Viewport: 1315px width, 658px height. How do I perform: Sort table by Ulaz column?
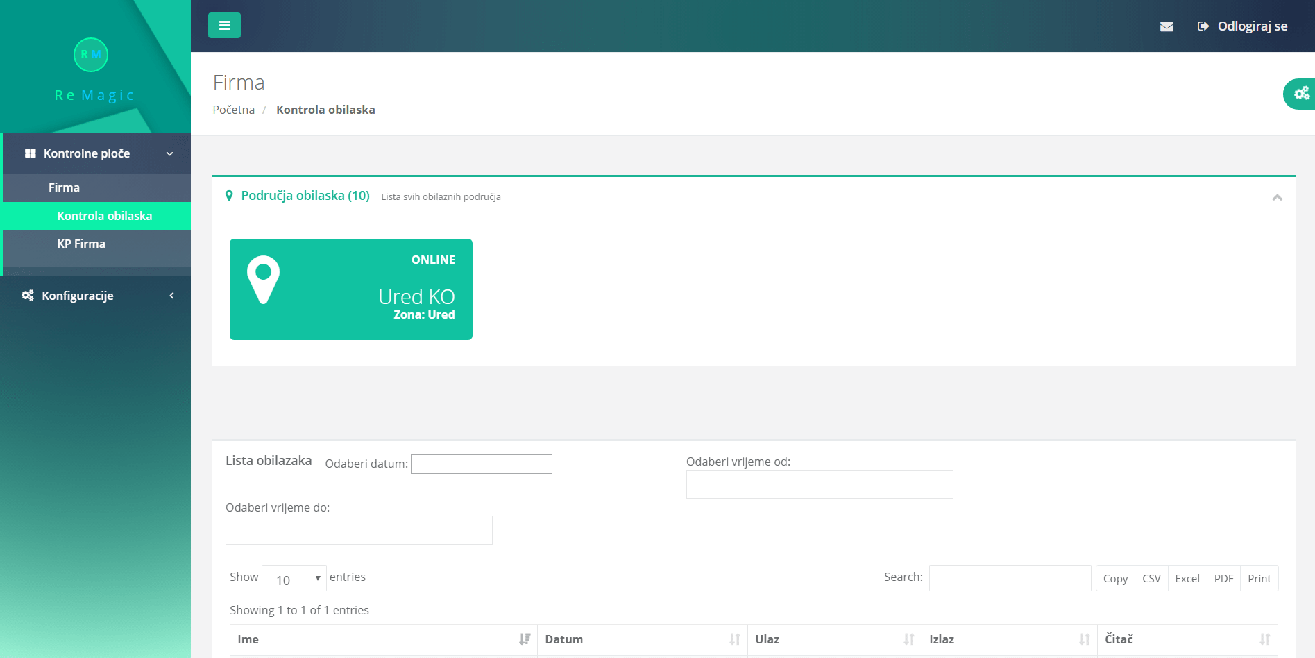click(x=834, y=639)
